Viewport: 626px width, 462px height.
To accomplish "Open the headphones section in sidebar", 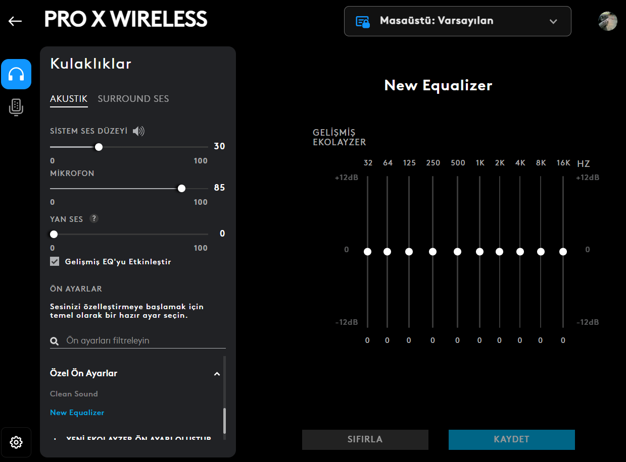I will (16, 74).
